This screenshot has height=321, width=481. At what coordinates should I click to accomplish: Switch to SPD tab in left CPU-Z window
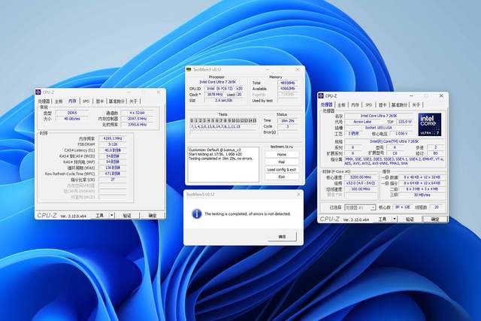tap(86, 101)
